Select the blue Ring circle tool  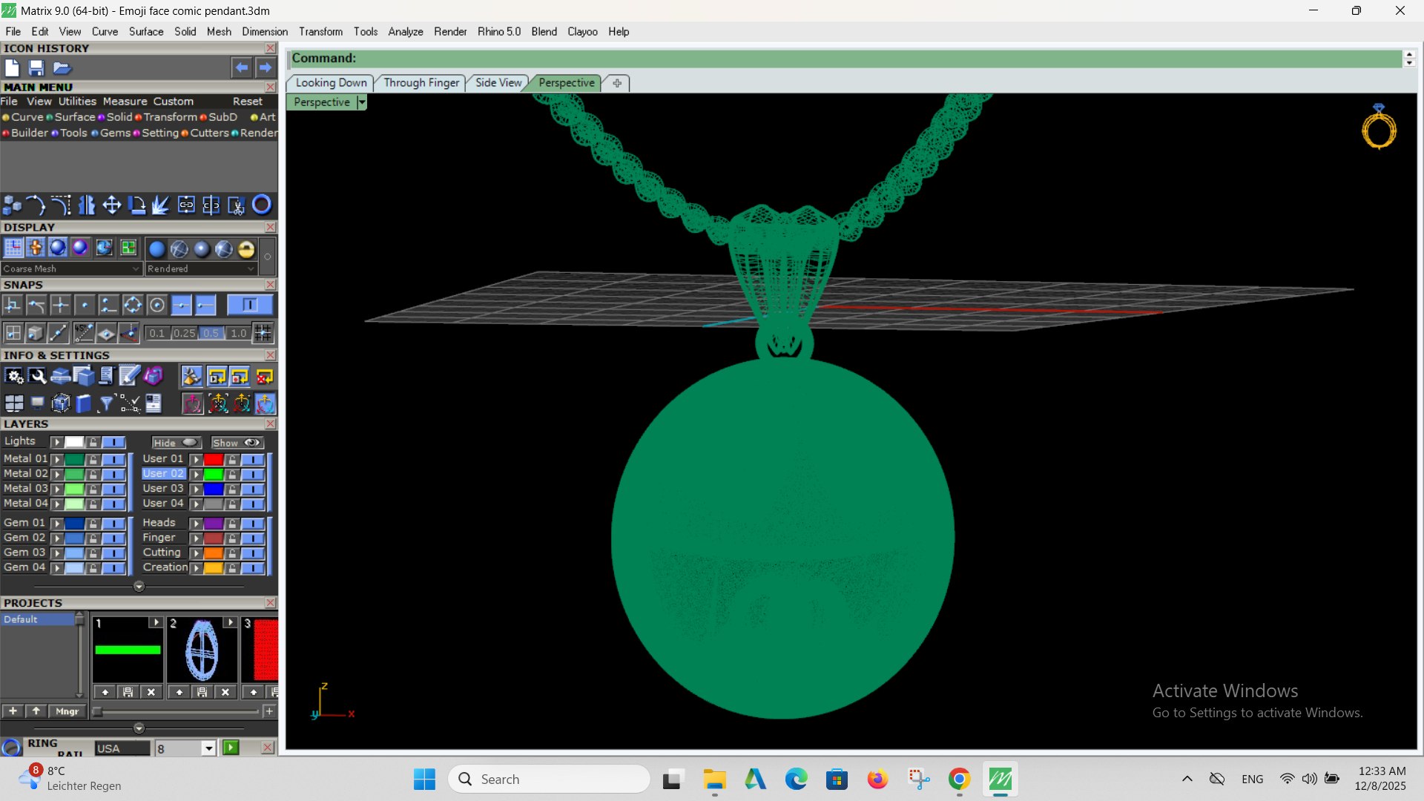pyautogui.click(x=262, y=205)
